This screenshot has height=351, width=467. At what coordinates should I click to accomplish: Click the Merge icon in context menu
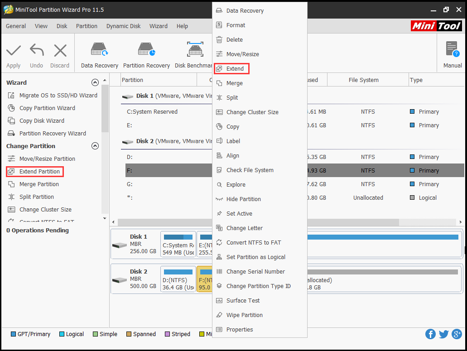click(x=219, y=83)
